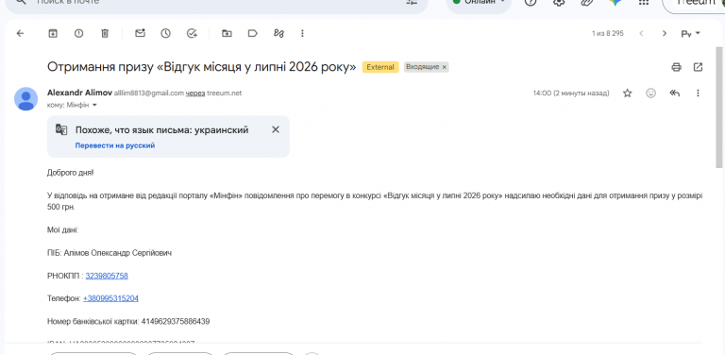The width and height of the screenshot is (725, 355).
Task: Click 'Перевести на русский' link
Action: (115, 145)
